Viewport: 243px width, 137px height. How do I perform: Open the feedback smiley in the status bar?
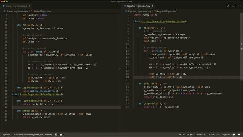tap(234, 134)
